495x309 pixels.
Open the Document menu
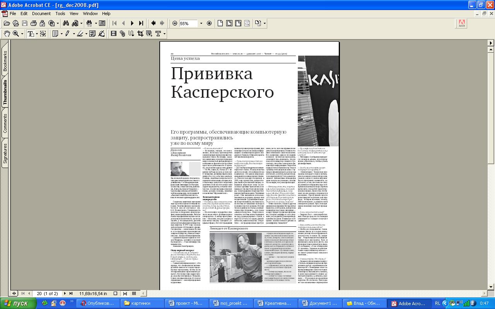coord(41,14)
